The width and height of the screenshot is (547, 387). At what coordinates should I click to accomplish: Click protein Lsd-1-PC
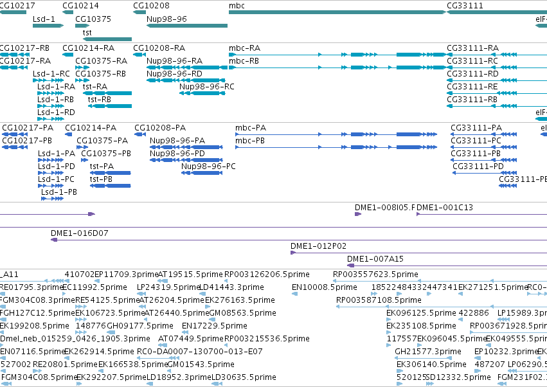pyautogui.click(x=51, y=186)
